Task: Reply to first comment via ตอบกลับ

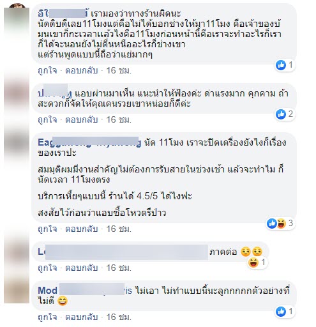Action: pyautogui.click(x=82, y=70)
